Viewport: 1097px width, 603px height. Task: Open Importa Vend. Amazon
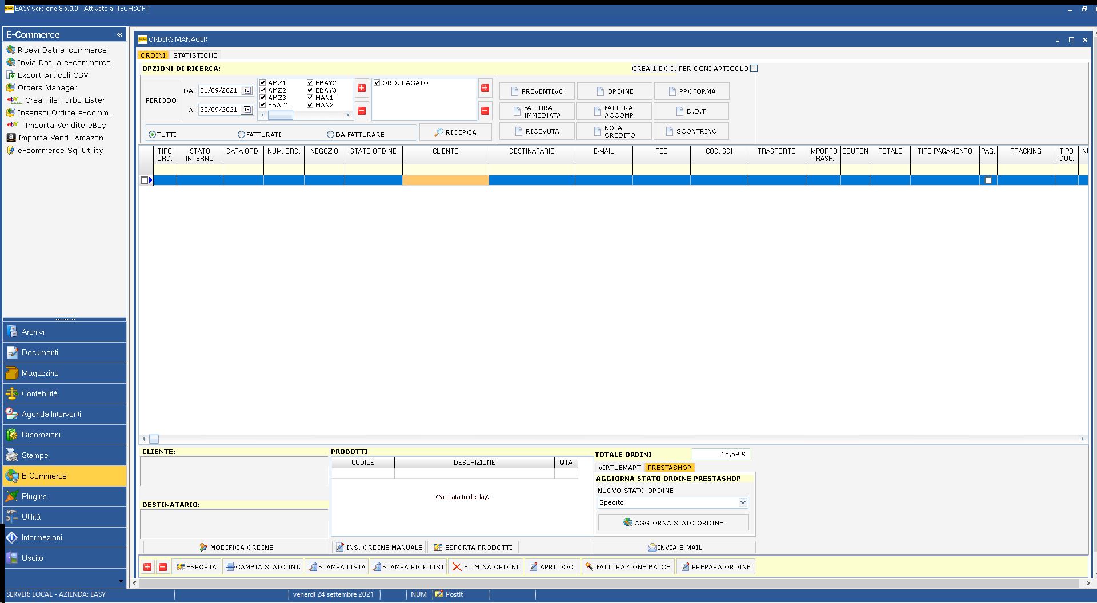55,138
